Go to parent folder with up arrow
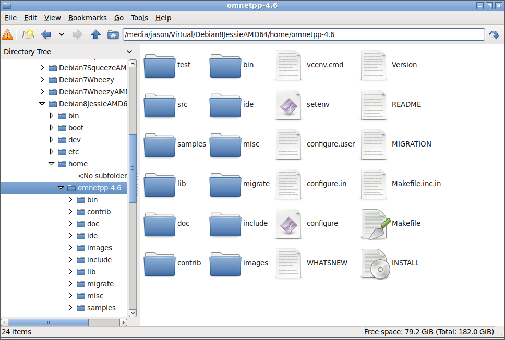Screen dimensions: 505x340 [95, 34]
